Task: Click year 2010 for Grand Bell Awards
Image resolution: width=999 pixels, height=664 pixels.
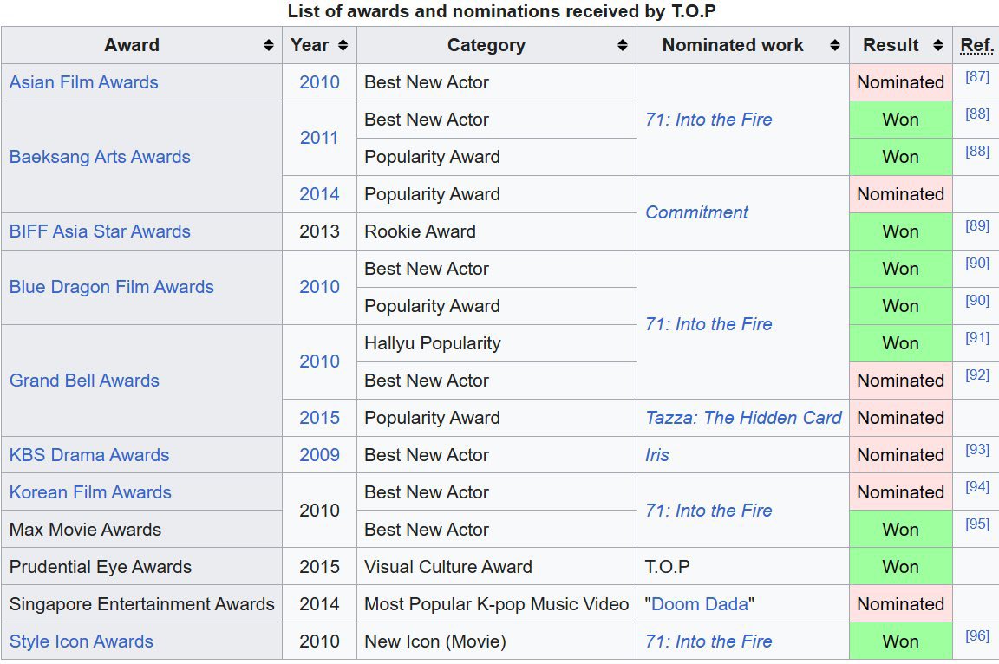Action: click(319, 361)
